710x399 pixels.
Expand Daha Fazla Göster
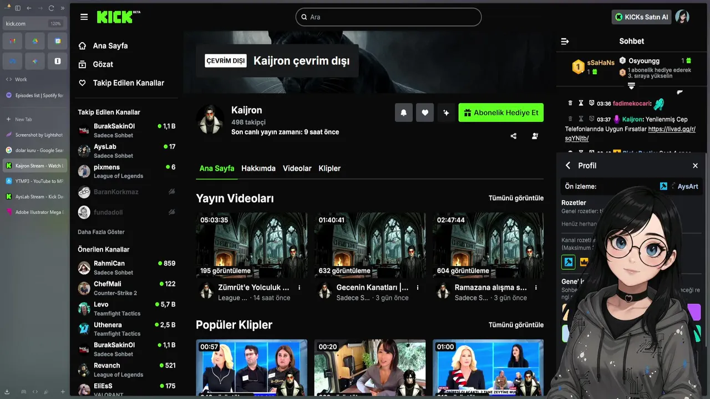click(101, 232)
